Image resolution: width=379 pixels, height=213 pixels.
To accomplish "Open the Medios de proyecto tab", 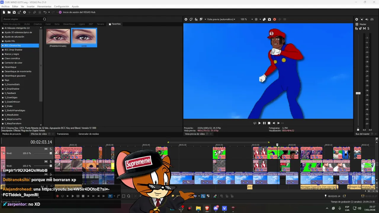I will tap(12, 134).
